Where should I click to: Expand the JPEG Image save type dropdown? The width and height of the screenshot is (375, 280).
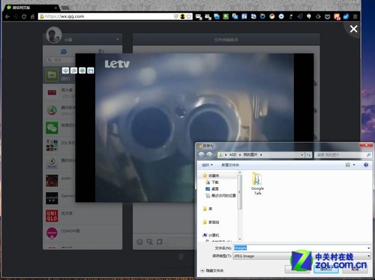[368, 256]
